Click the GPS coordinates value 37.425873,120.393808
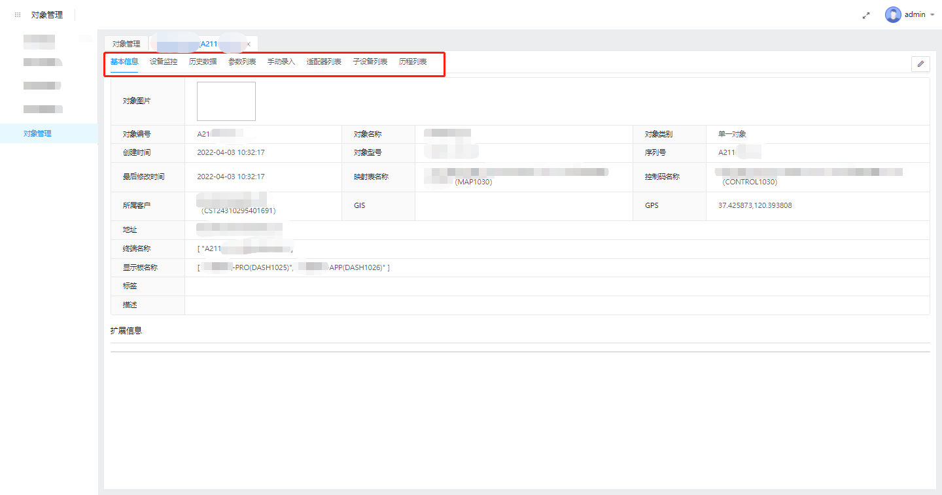This screenshot has height=495, width=942. (x=755, y=205)
